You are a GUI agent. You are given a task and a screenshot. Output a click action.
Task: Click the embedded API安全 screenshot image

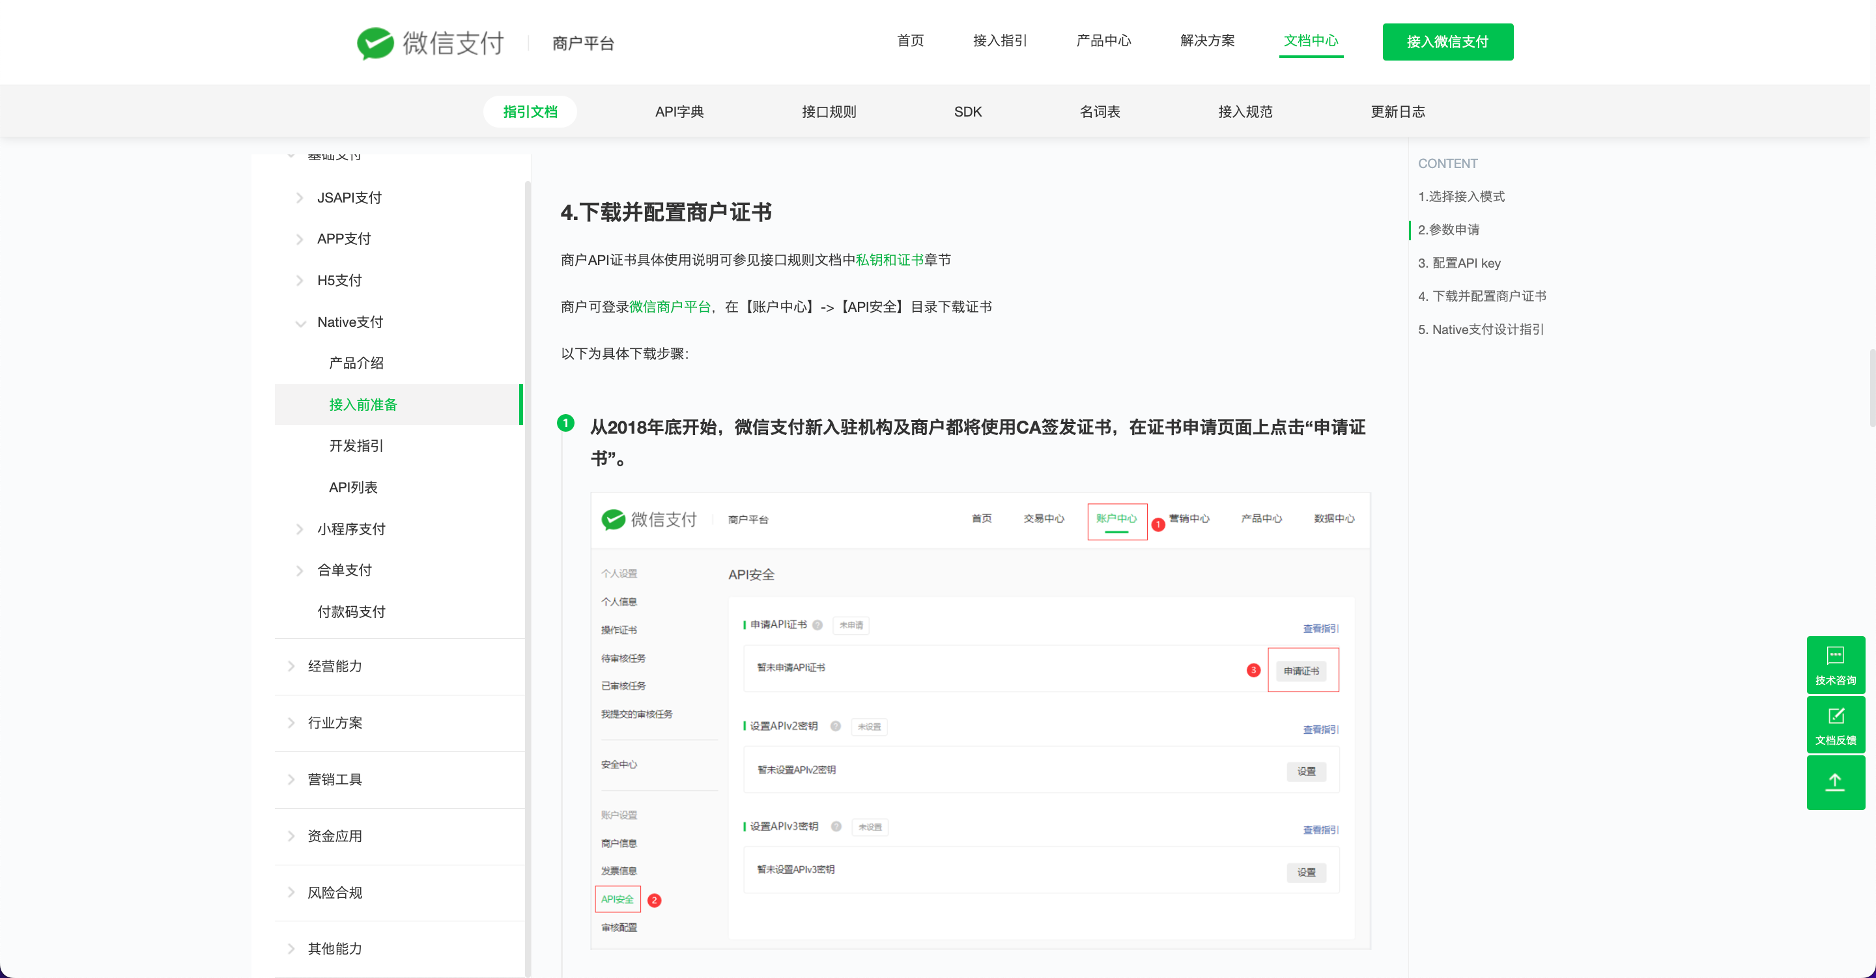pos(980,721)
